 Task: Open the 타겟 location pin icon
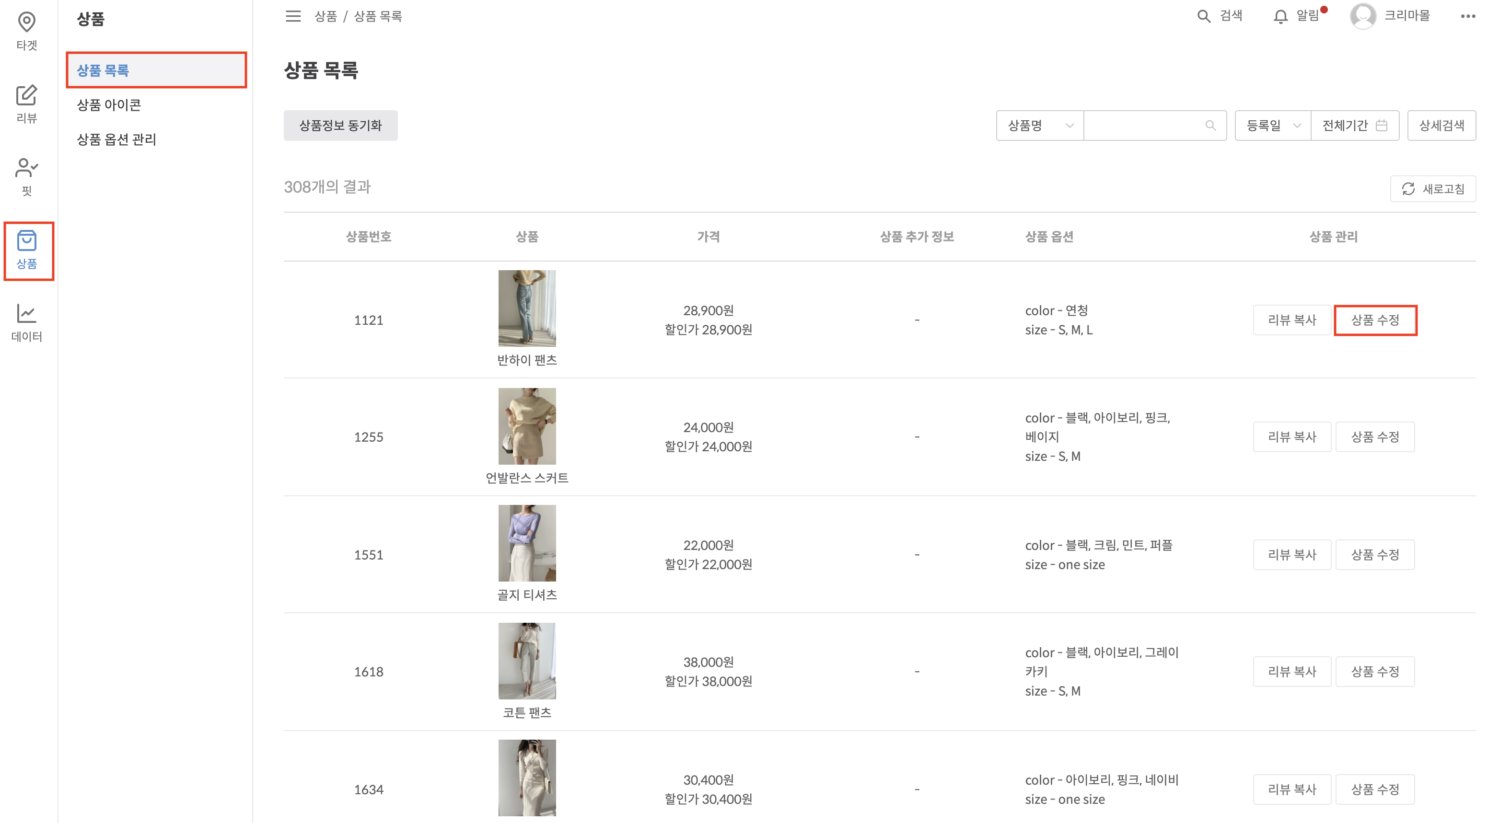[26, 23]
